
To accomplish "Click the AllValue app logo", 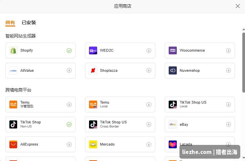I will point(13,70).
